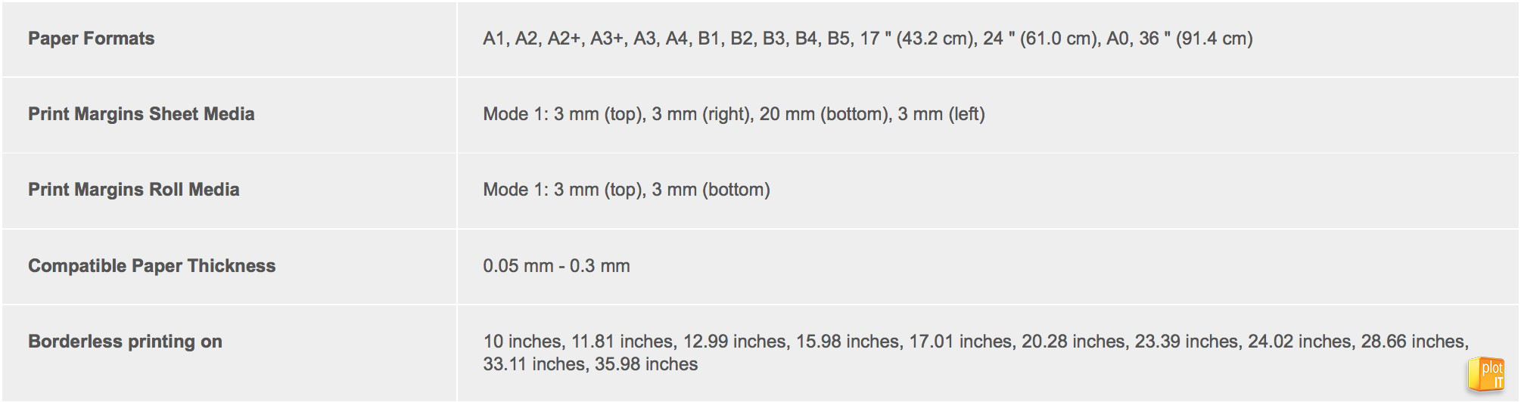Image resolution: width=1521 pixels, height=402 pixels.
Task: Click the paper formats list starting A1, A2
Action: [x=868, y=39]
